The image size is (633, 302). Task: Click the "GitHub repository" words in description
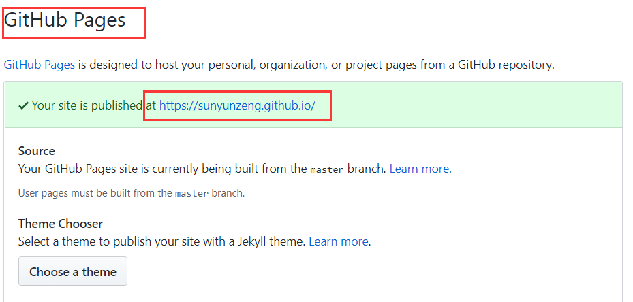(x=506, y=65)
